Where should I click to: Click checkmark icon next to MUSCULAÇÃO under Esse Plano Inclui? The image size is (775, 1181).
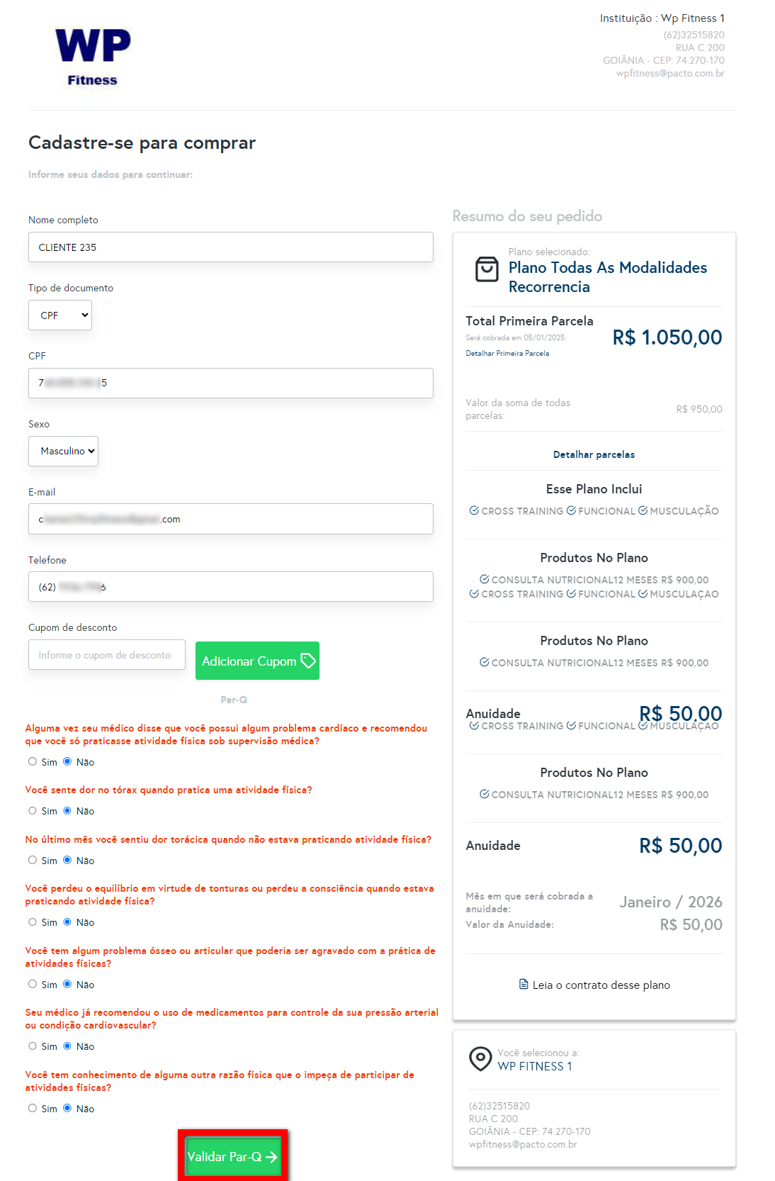click(643, 510)
